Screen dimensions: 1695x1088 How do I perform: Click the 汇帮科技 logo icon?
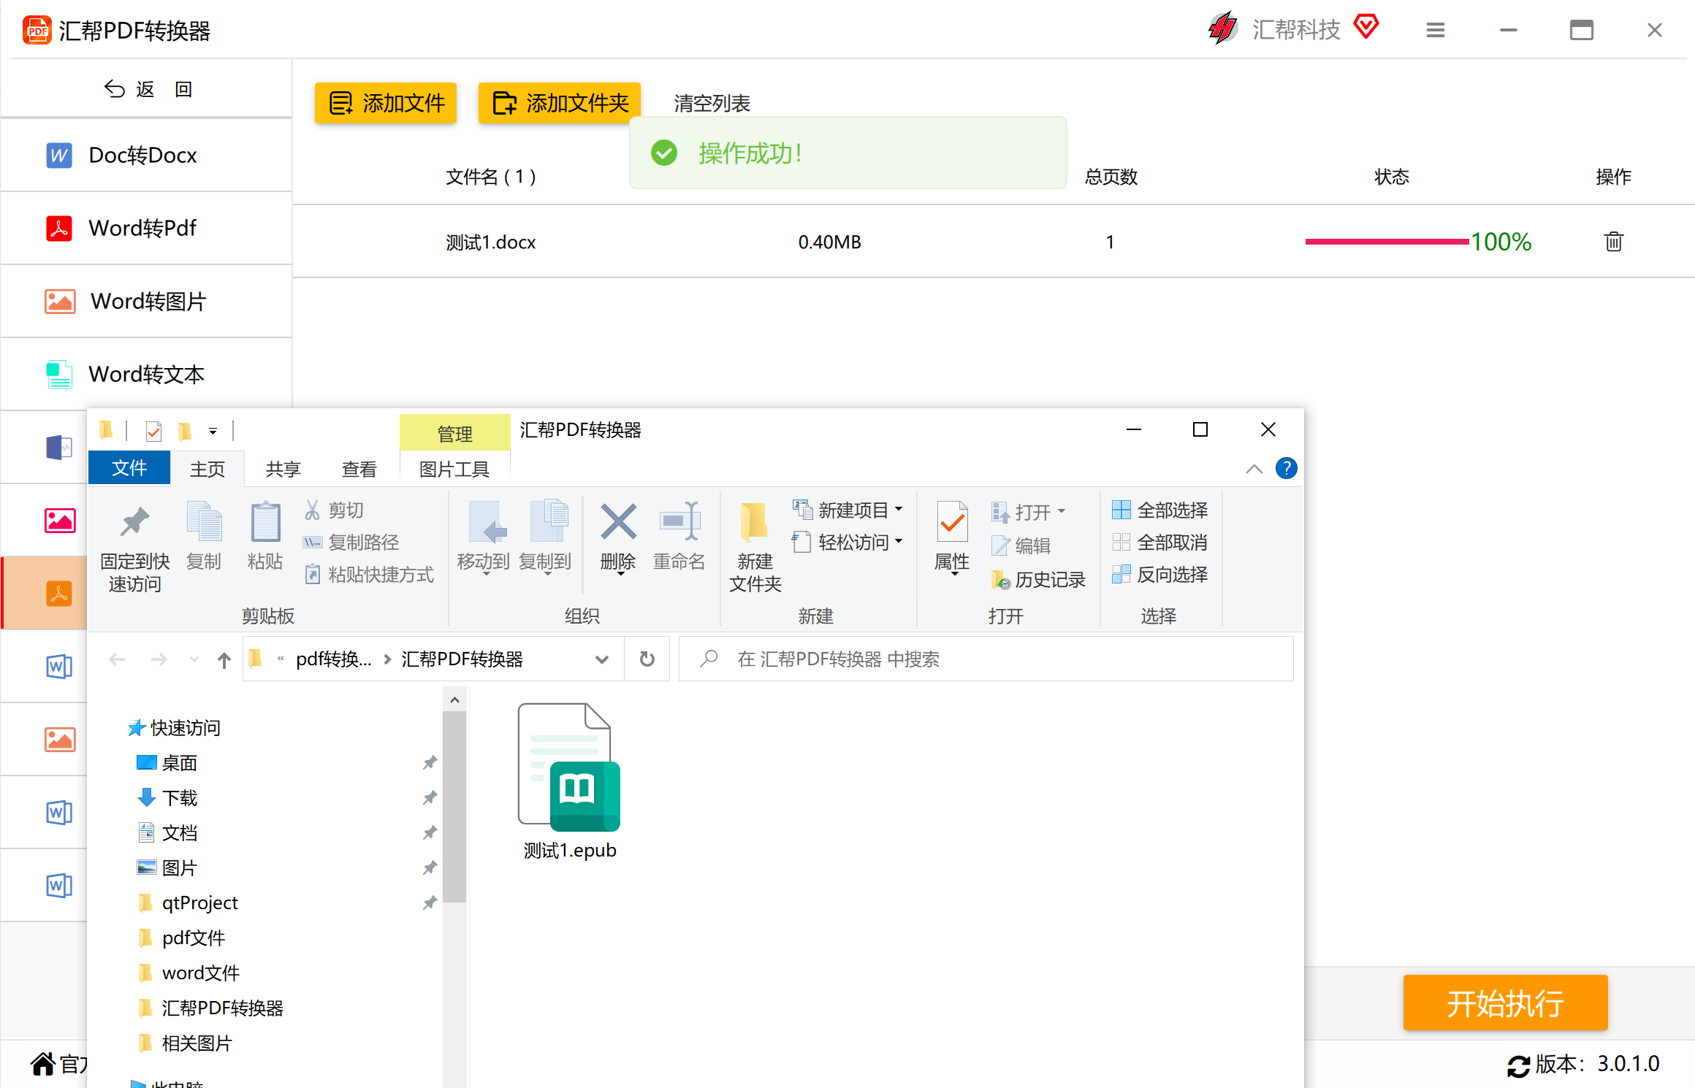pyautogui.click(x=1223, y=28)
